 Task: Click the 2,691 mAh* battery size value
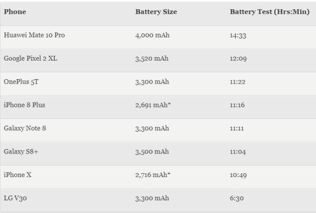(153, 105)
